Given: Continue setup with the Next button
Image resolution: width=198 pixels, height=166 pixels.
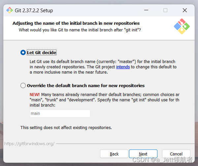Looking at the screenshot, I should (143, 154).
